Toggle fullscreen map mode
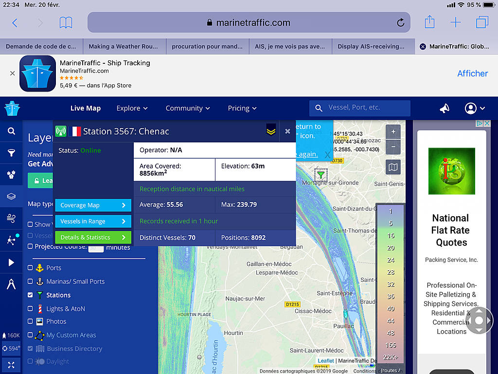Screen dimensions: 498x374 pyautogui.click(x=11, y=365)
